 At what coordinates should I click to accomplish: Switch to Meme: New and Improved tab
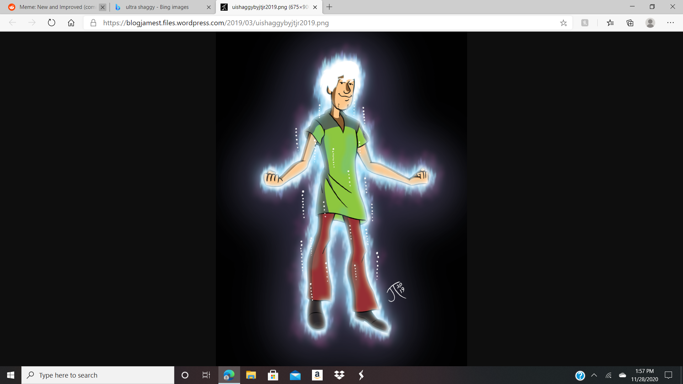tap(57, 7)
